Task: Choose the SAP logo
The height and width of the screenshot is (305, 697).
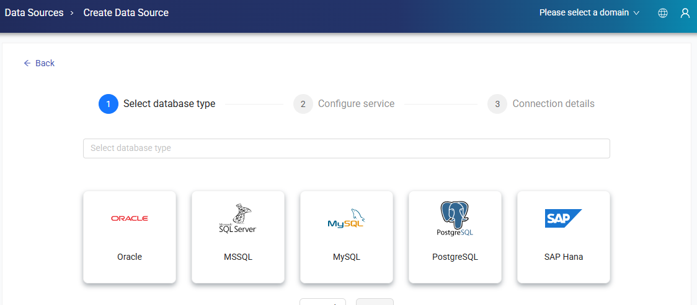Action: pyautogui.click(x=563, y=218)
